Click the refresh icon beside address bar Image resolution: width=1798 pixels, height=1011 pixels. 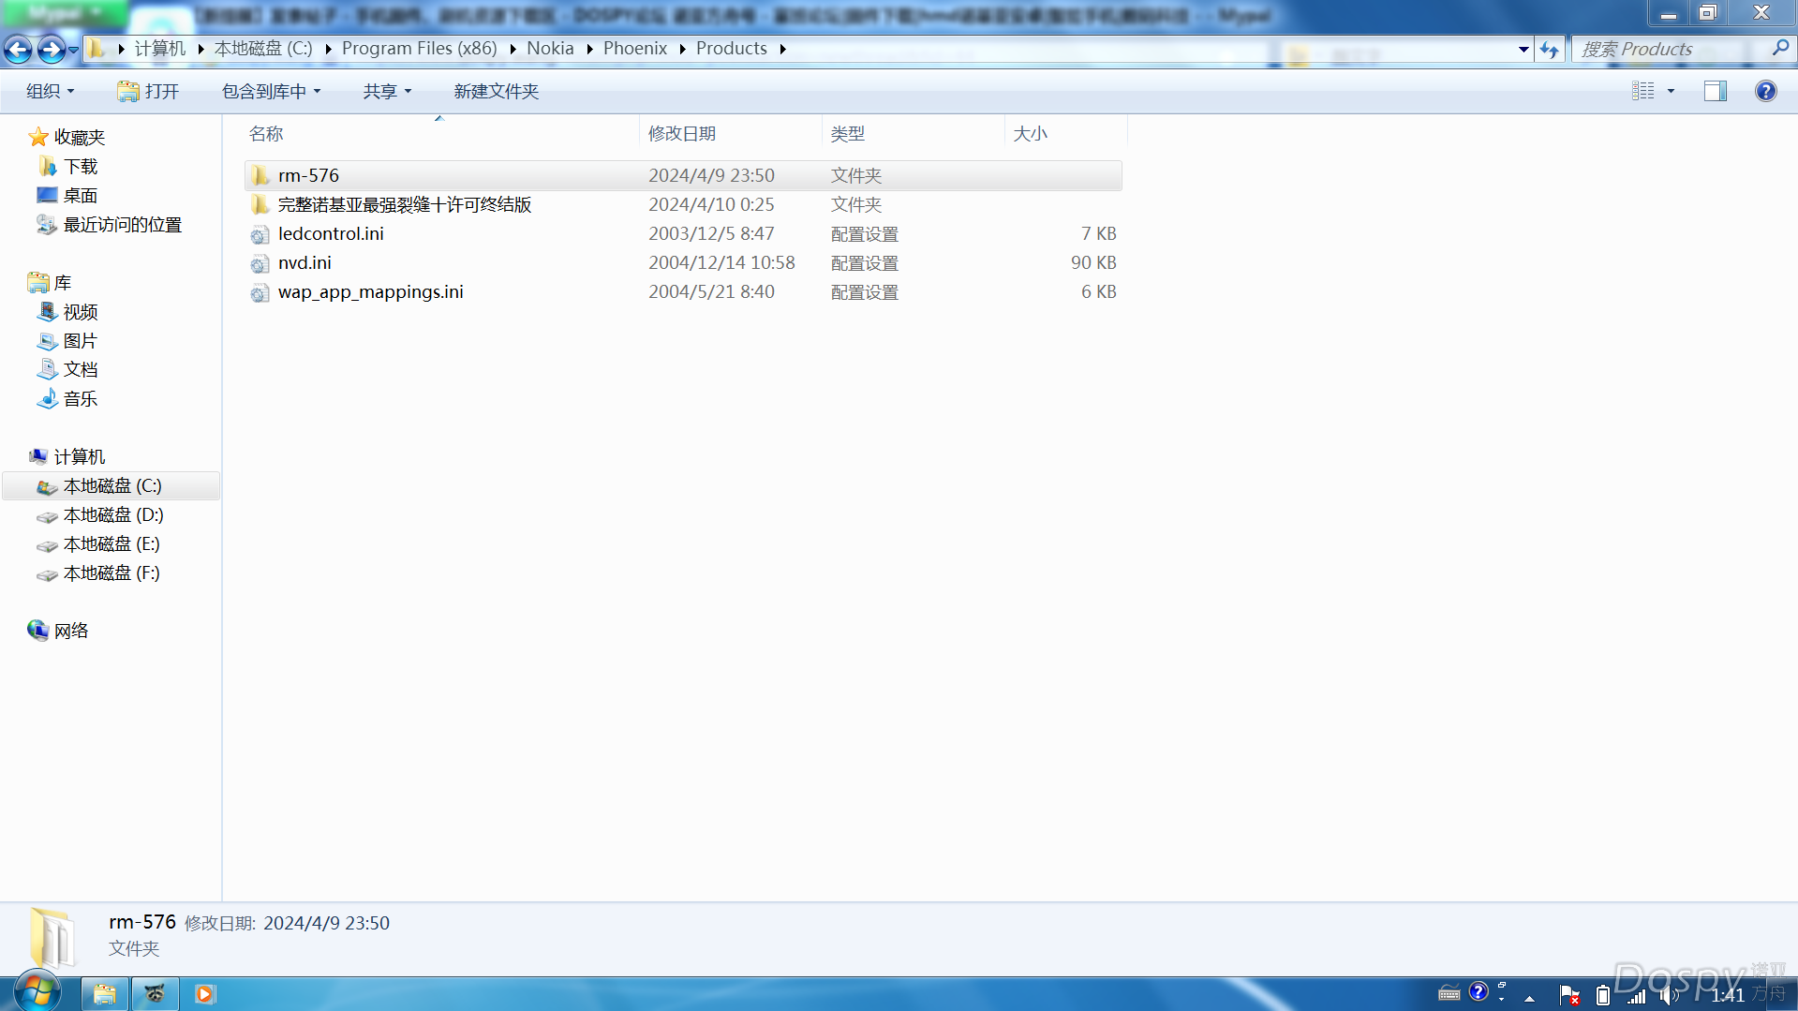tap(1549, 49)
